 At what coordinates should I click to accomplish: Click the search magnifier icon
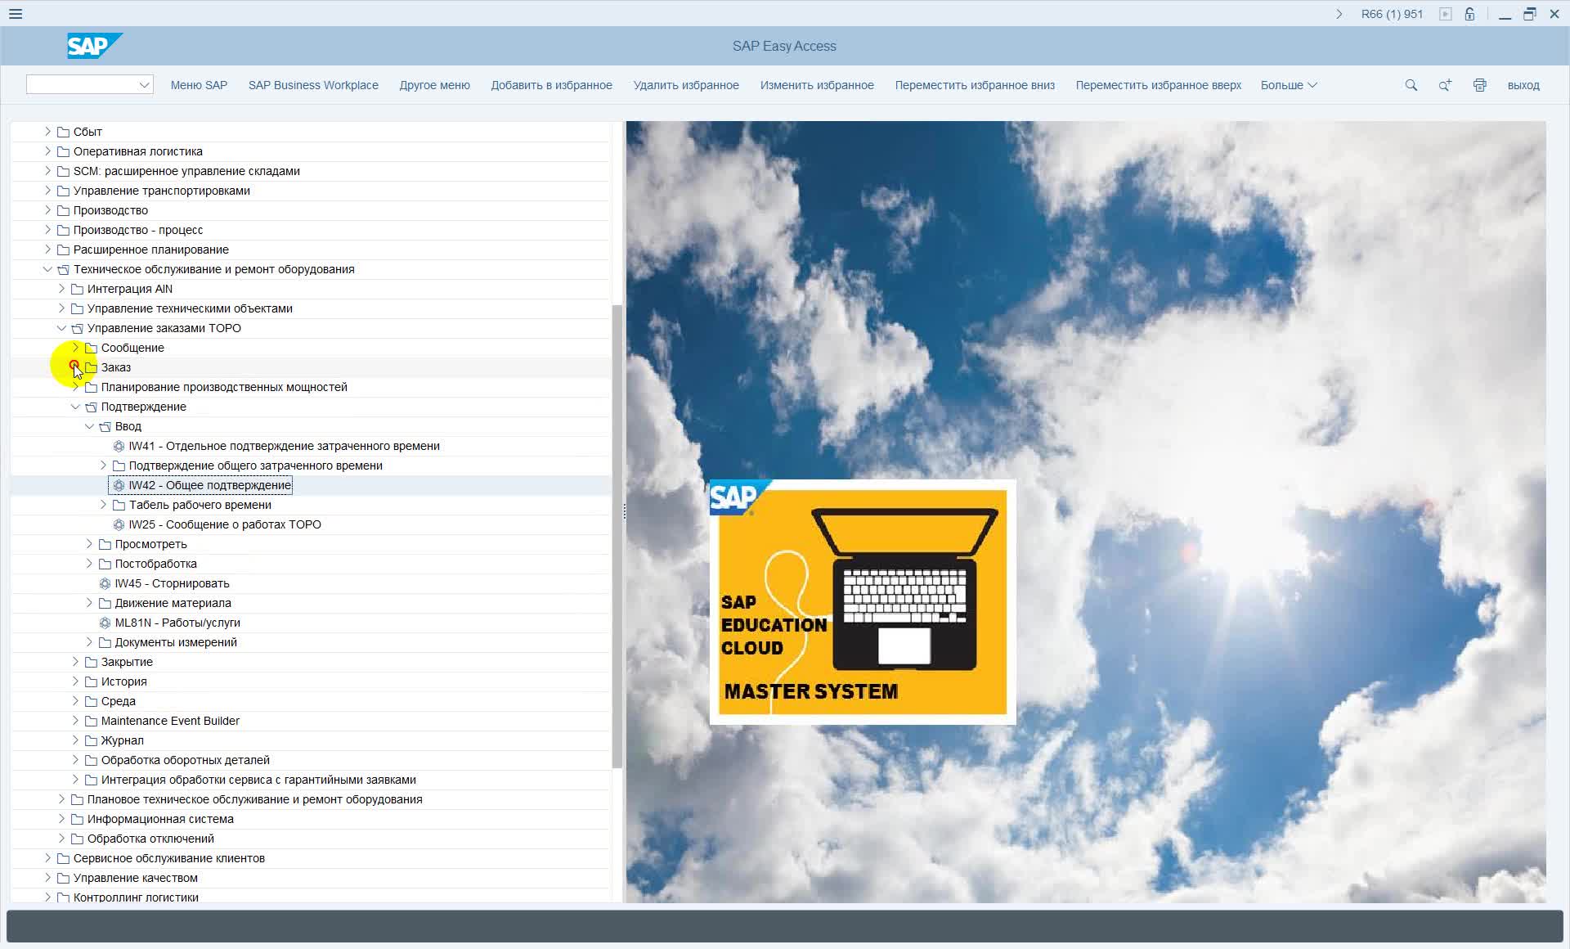(x=1411, y=85)
